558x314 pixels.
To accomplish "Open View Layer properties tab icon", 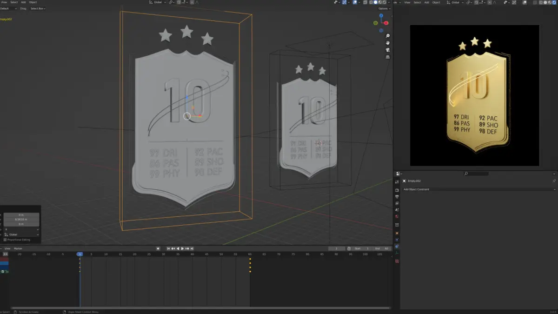I will click(x=397, y=203).
